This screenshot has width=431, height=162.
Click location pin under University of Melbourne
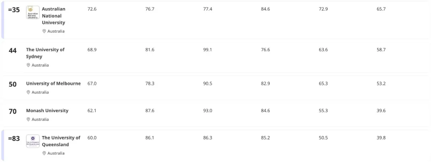tap(28, 92)
